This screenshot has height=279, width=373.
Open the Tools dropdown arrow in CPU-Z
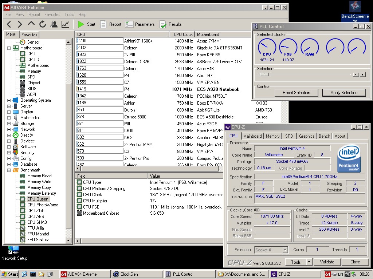pyautogui.click(x=309, y=262)
